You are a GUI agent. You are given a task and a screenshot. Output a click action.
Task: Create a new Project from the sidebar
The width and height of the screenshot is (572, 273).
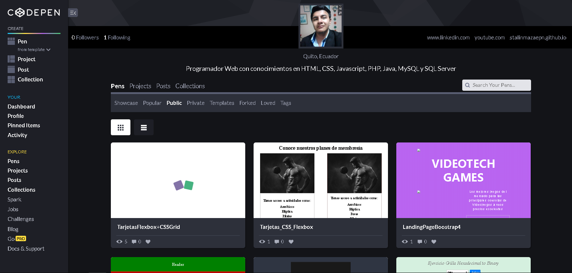[x=26, y=59]
